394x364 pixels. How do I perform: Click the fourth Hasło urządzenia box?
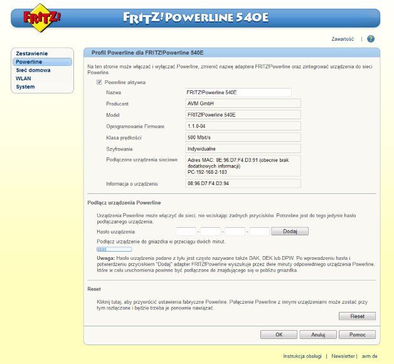pos(260,232)
